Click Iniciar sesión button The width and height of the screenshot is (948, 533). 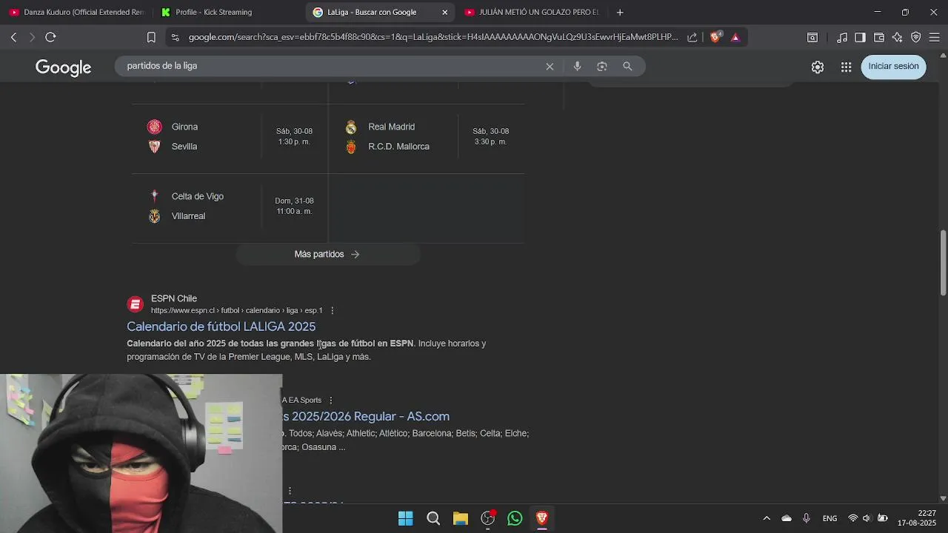click(x=893, y=66)
